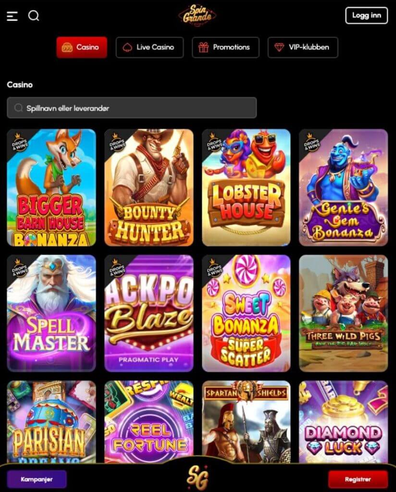
Task: Click the Registrer button
Action: tap(358, 479)
